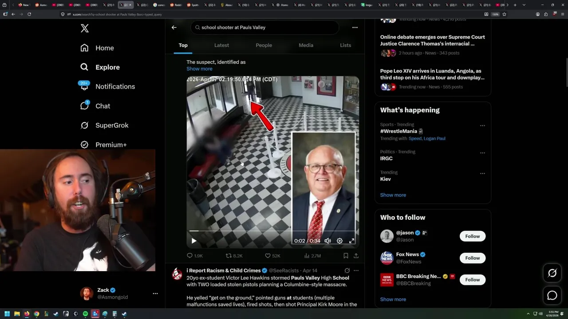
Task: Show more under Who to follow
Action: (393, 299)
